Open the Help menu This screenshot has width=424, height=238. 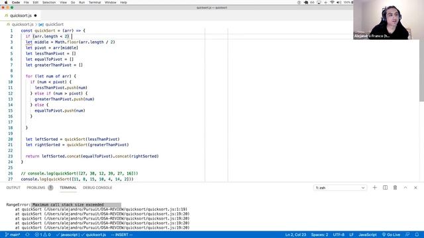124,3
